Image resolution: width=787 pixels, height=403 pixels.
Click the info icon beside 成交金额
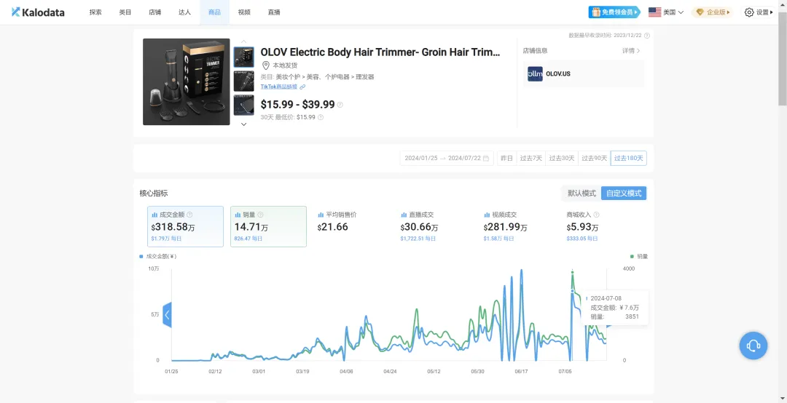pos(189,215)
